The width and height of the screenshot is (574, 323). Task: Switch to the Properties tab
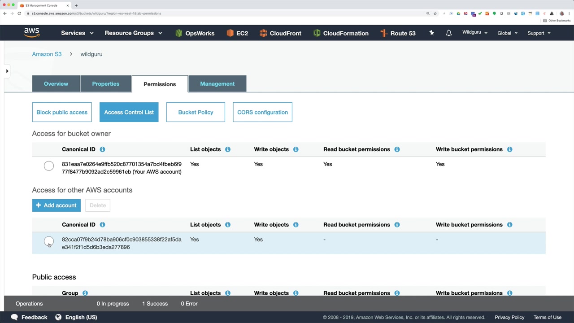pyautogui.click(x=106, y=84)
